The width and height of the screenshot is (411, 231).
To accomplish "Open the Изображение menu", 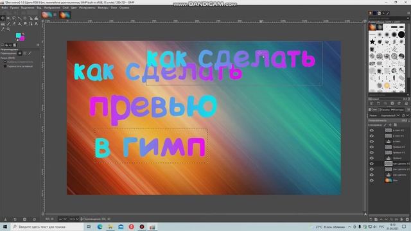I will click(51, 8).
